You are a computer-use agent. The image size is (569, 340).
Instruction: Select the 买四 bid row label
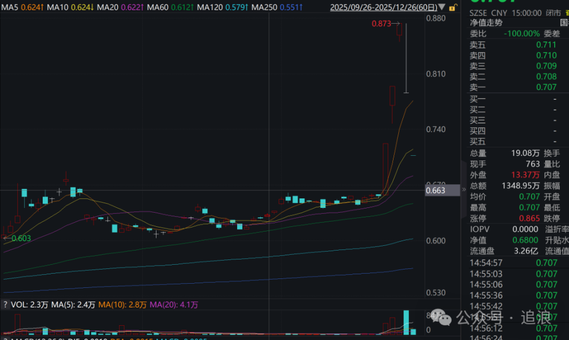[x=478, y=131]
